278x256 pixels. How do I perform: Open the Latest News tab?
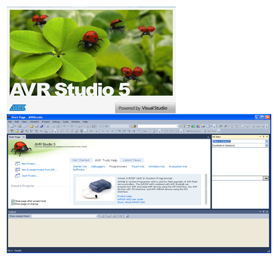[x=132, y=160]
